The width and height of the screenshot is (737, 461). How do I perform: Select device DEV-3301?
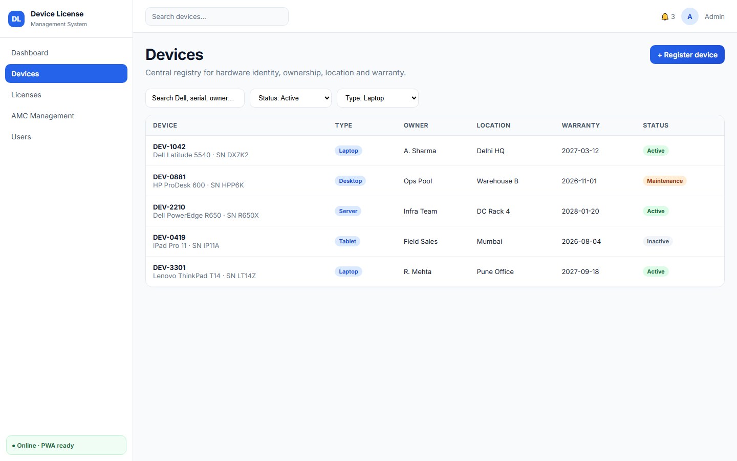435,271
